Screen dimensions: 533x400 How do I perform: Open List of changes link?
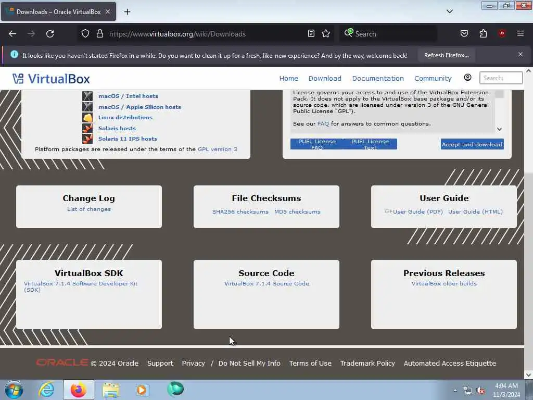pyautogui.click(x=89, y=209)
